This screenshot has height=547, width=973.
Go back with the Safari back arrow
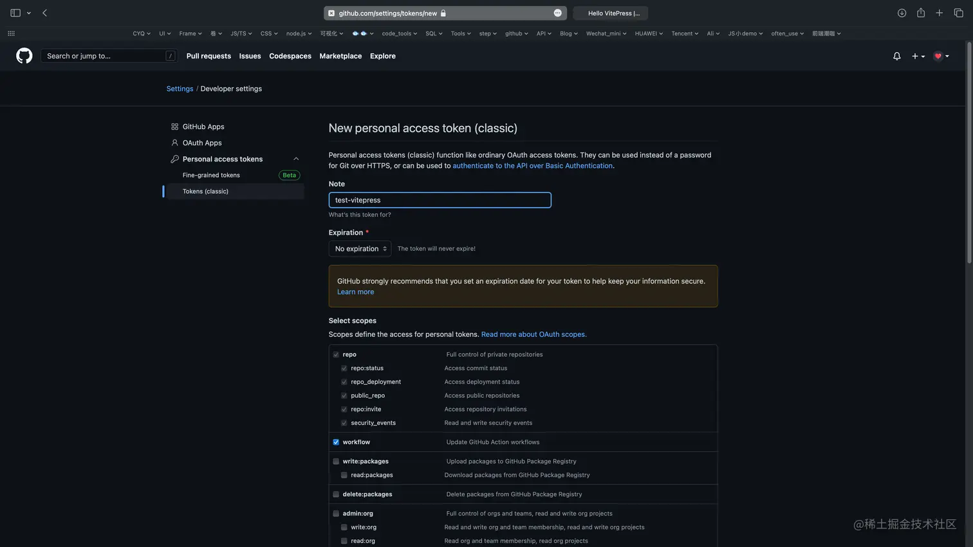tap(44, 13)
